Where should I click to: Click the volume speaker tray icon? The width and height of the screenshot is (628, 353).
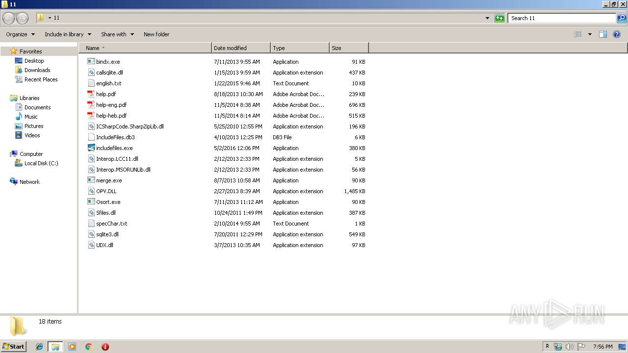click(570, 347)
